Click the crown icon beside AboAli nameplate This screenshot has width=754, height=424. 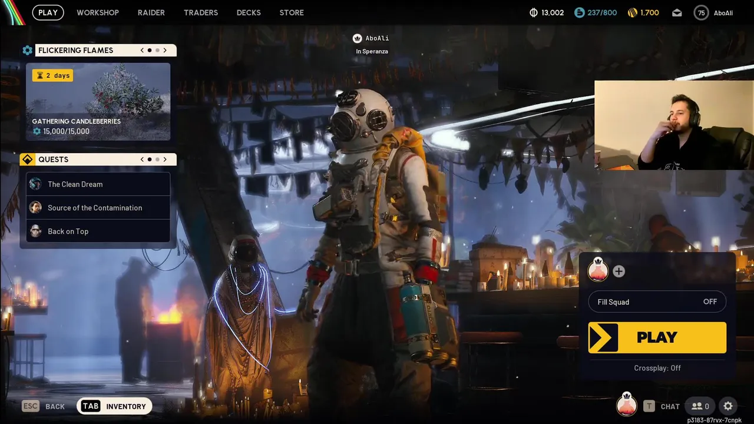(x=357, y=38)
